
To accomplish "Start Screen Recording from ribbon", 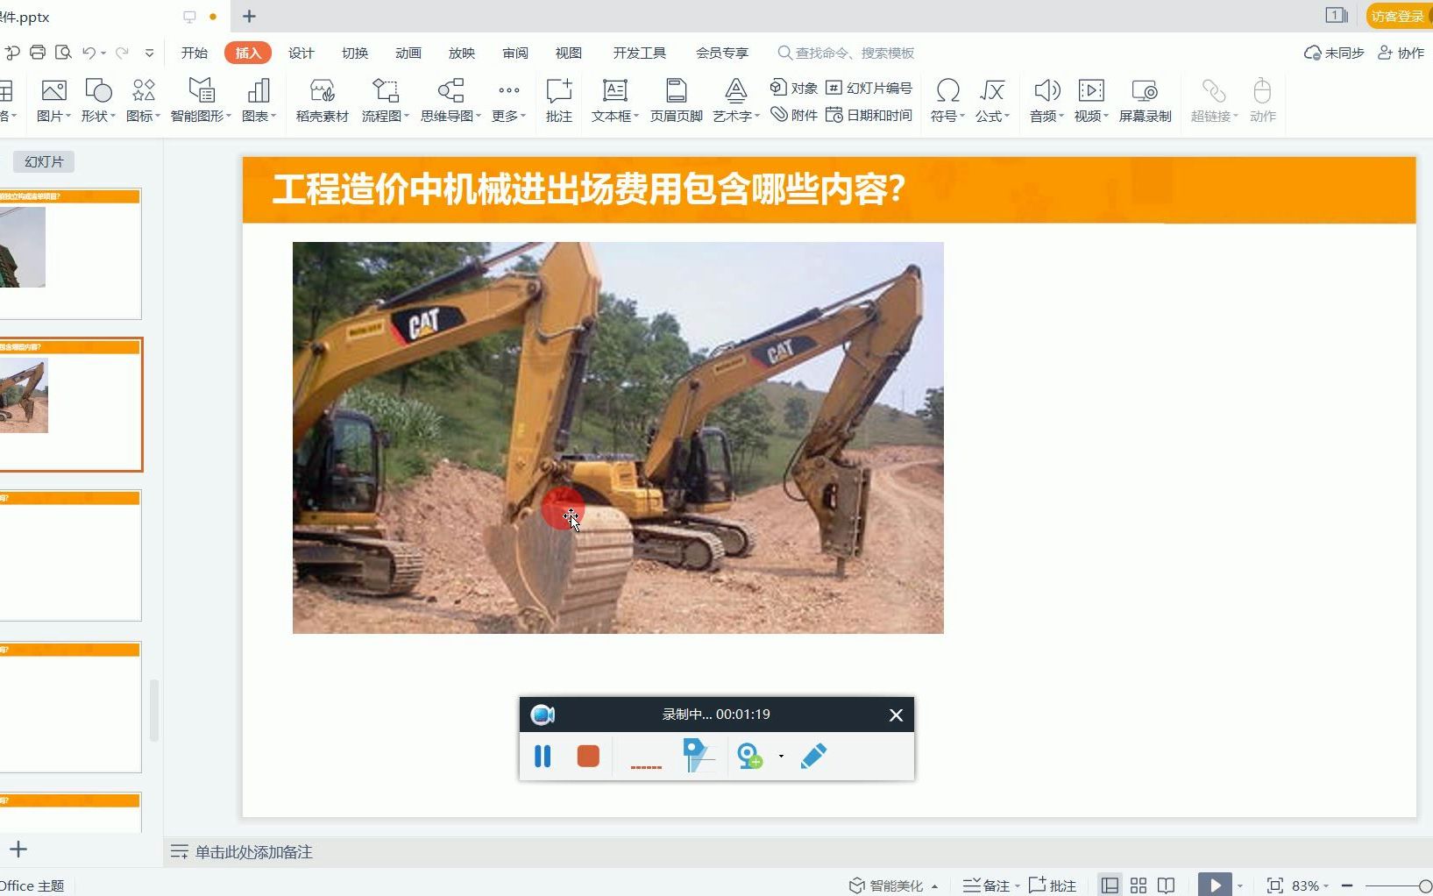I will pos(1145,100).
